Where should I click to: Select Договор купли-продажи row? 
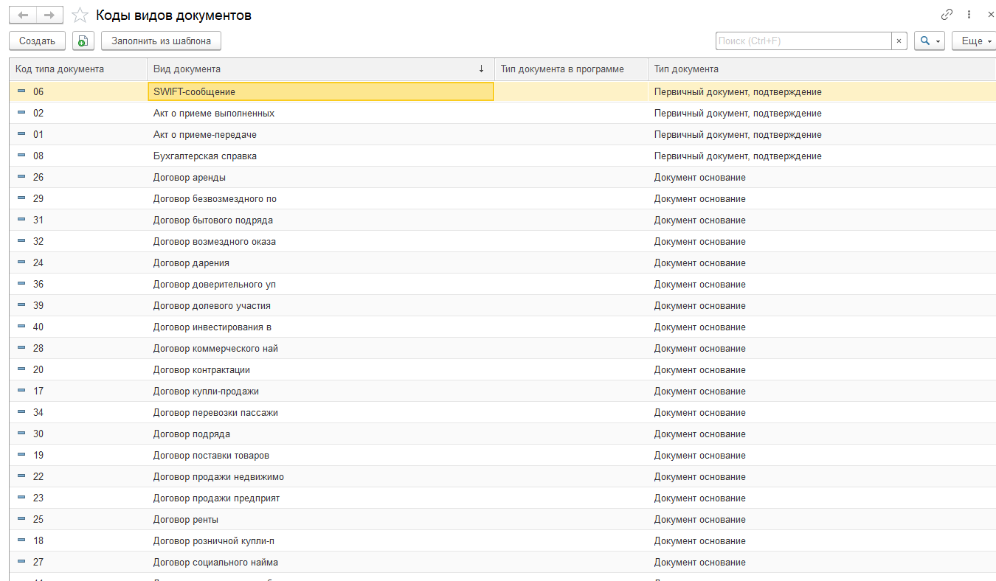tap(502, 391)
